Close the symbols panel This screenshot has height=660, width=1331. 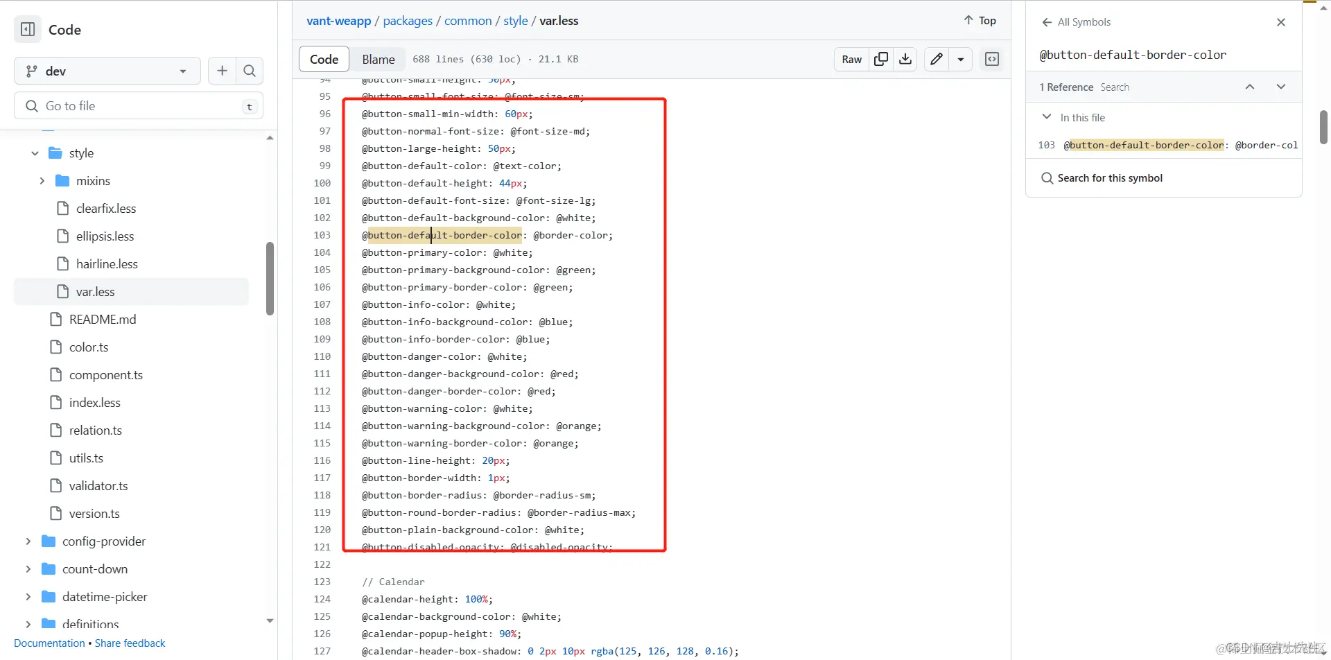1281,22
